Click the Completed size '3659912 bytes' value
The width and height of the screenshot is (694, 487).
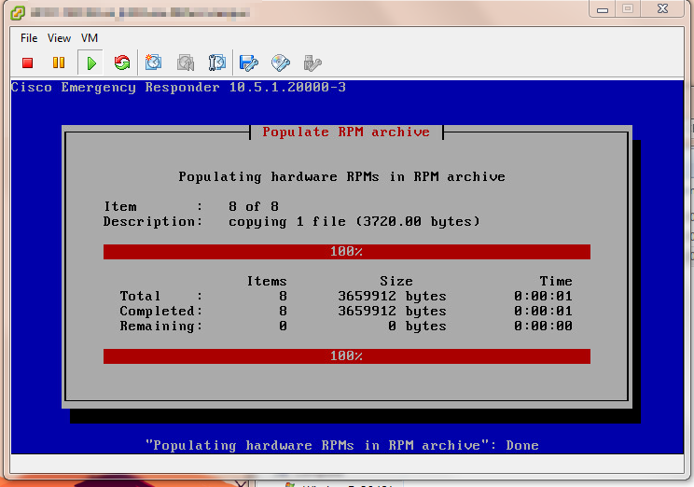coord(392,312)
